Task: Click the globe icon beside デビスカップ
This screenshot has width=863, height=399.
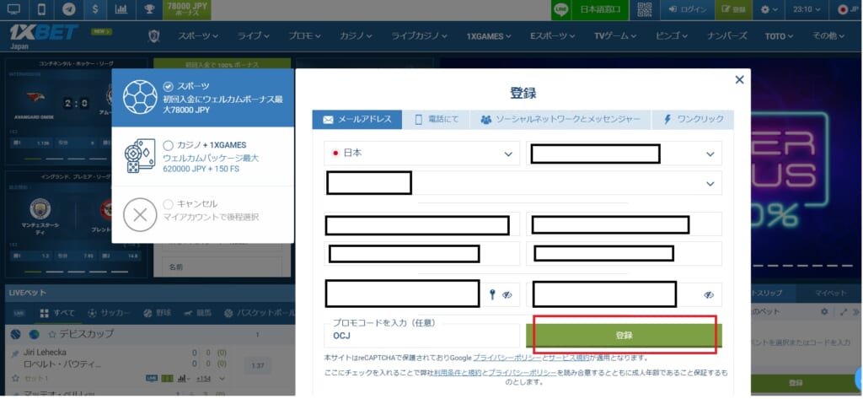Action: [34, 334]
